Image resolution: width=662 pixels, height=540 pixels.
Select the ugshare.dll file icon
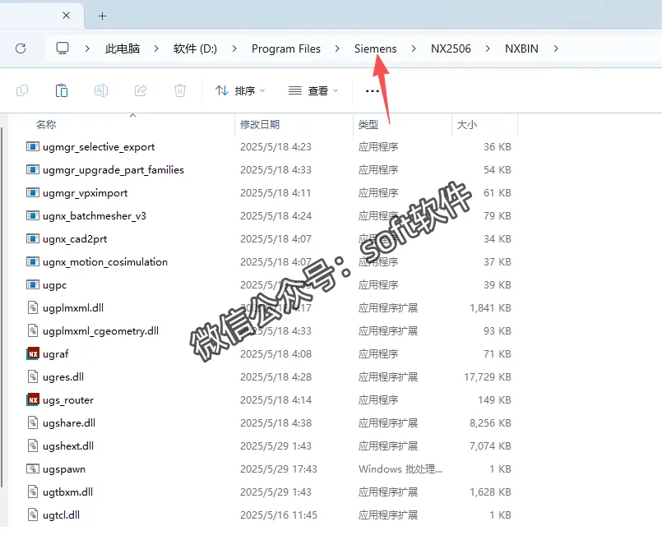[33, 422]
